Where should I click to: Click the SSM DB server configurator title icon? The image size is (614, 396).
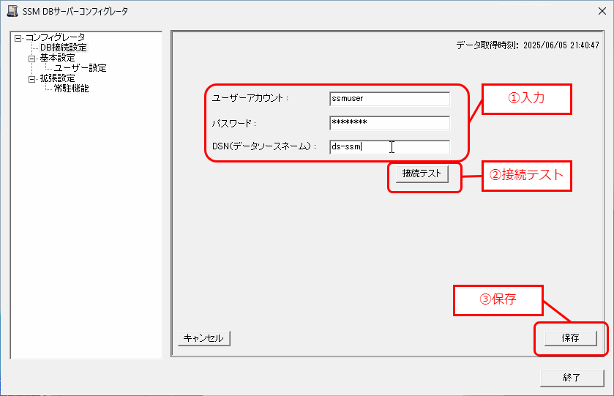click(12, 11)
